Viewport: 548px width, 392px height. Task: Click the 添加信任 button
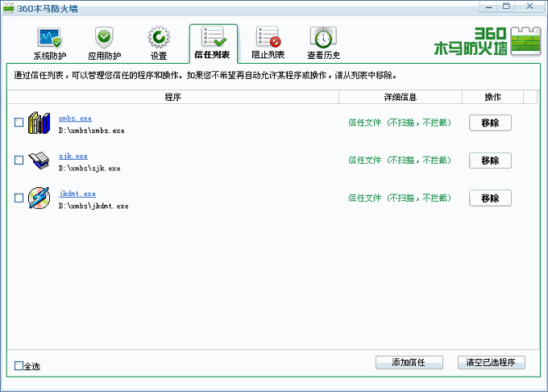[409, 363]
